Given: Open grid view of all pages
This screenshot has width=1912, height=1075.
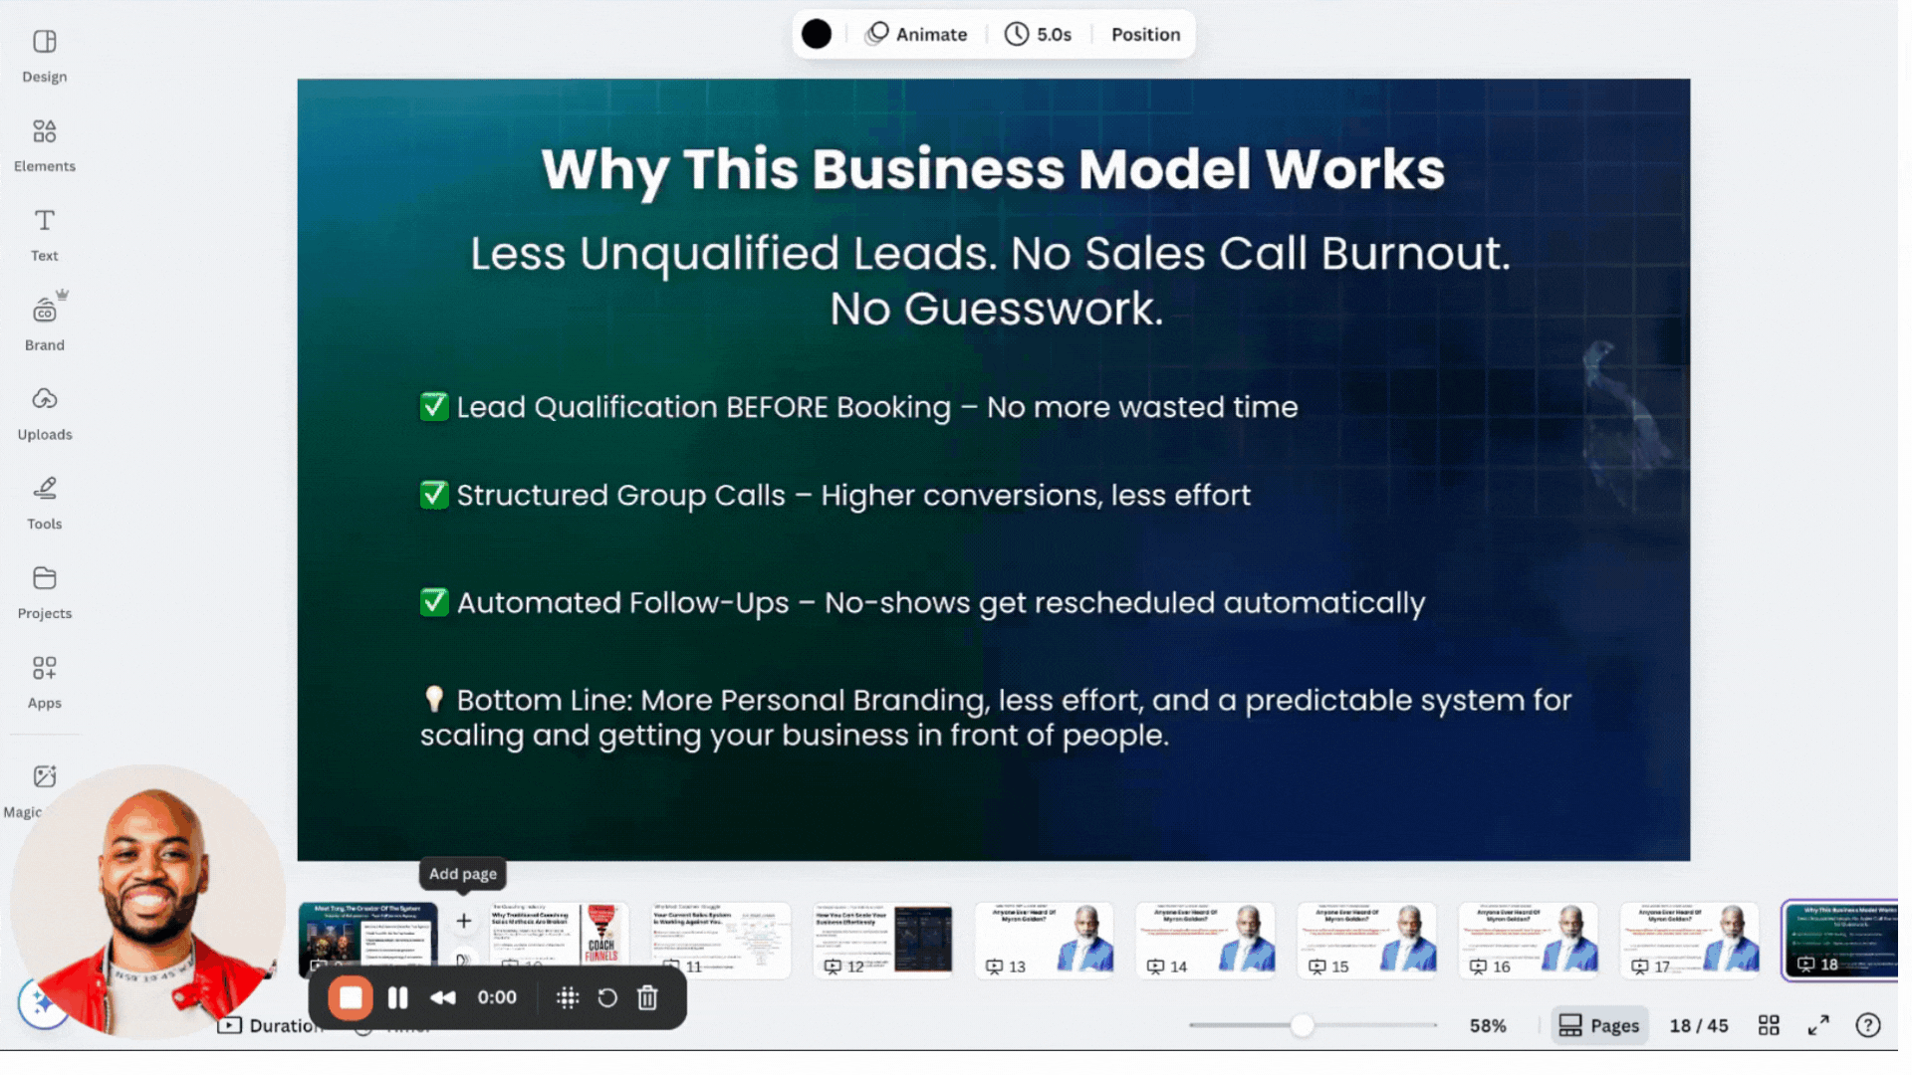Looking at the screenshot, I should pos(1769,1025).
